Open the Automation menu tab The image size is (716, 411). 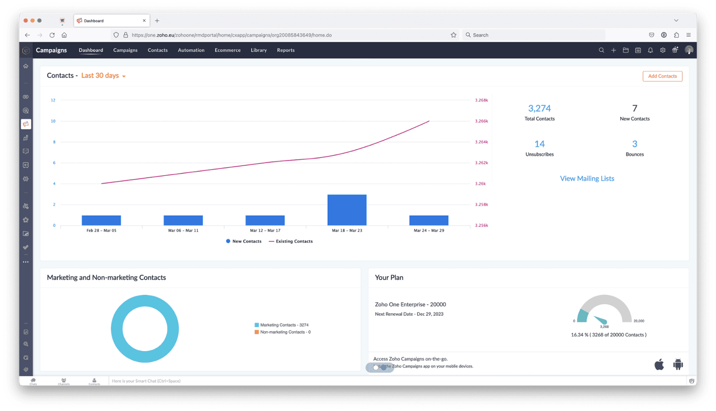[191, 50]
